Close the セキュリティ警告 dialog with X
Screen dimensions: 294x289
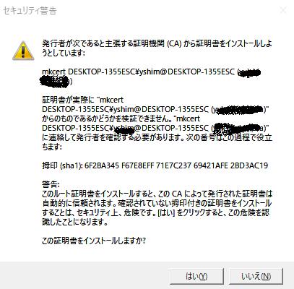pyautogui.click(x=283, y=10)
